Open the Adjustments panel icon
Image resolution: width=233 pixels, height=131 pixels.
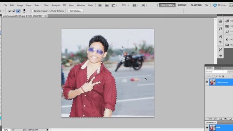point(227,40)
